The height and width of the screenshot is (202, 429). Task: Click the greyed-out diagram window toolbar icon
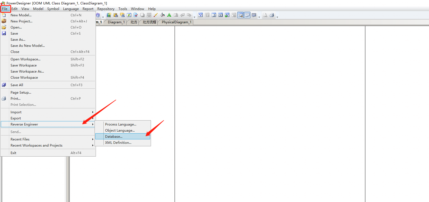(x=234, y=15)
